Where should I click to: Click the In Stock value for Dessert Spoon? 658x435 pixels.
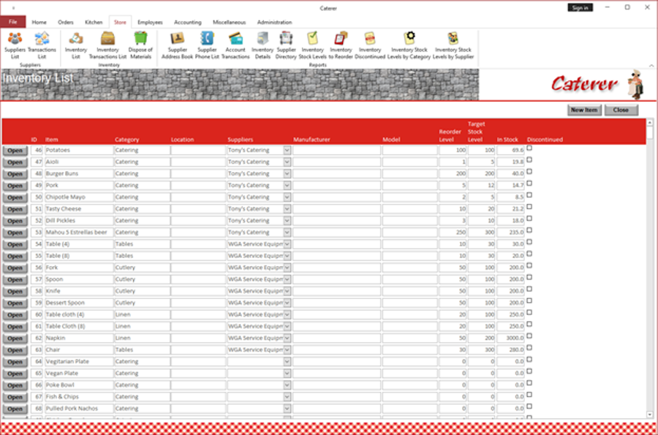[510, 303]
